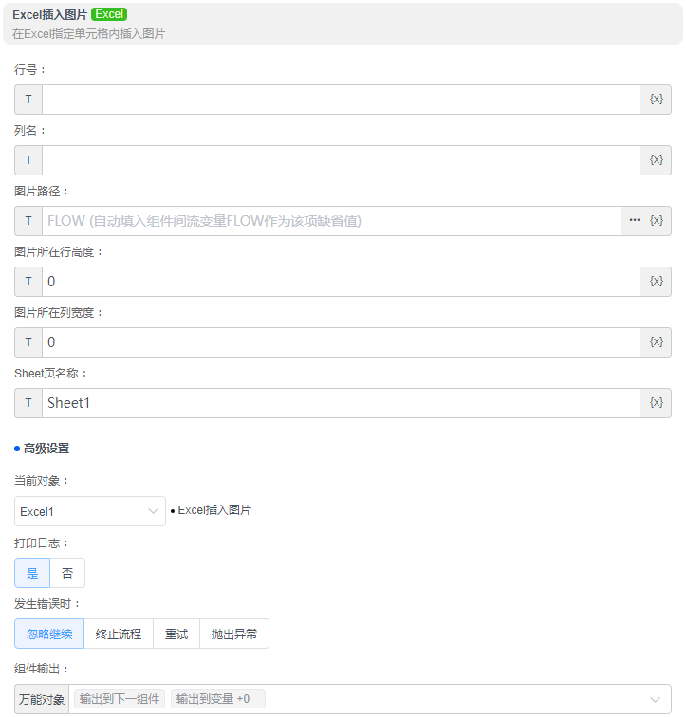This screenshot has width=686, height=717.
Task: Focus the Sheet页名称 field containing Sheet1
Action: (x=341, y=403)
